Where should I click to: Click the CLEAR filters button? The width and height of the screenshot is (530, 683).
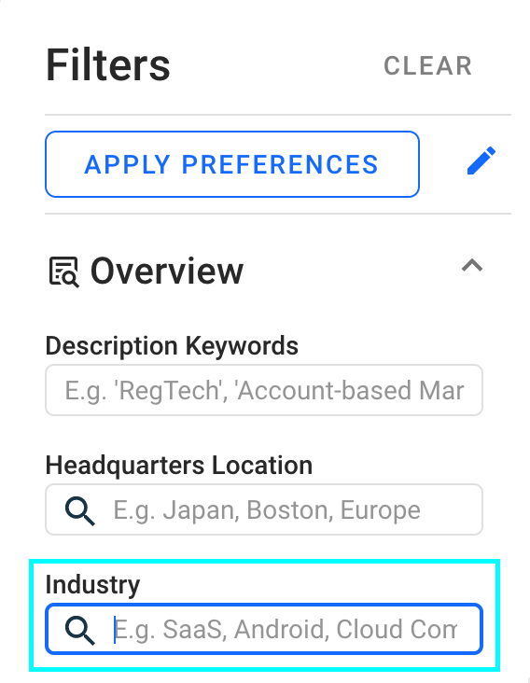[x=427, y=66]
